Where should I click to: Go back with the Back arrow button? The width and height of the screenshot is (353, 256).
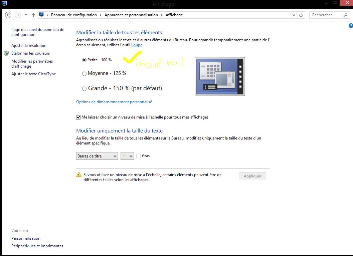click(8, 15)
